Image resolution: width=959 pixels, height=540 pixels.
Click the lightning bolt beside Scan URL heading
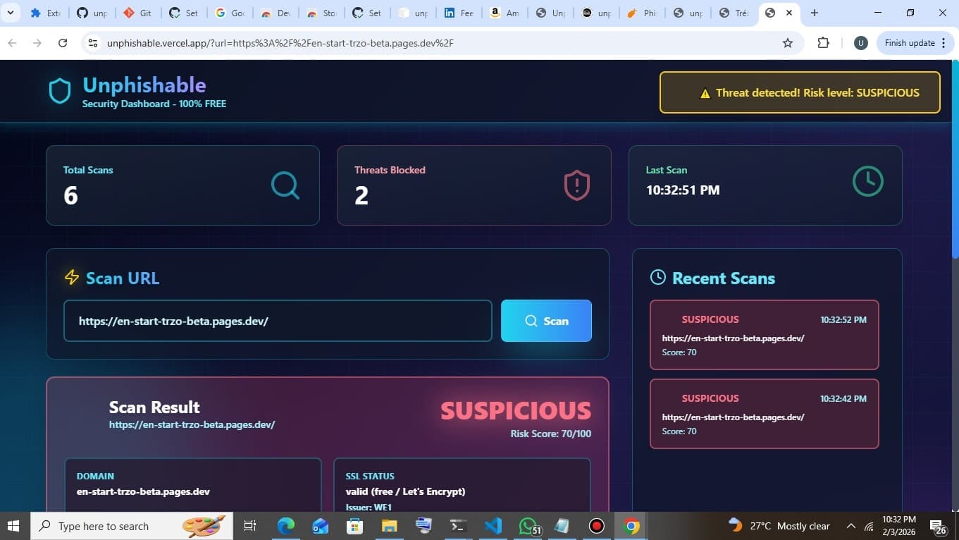[70, 278]
